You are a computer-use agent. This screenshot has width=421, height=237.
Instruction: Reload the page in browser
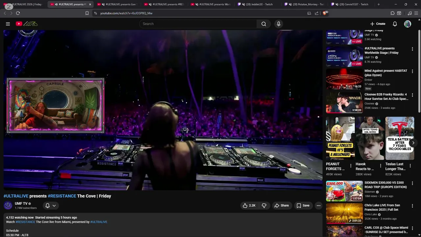[18, 13]
